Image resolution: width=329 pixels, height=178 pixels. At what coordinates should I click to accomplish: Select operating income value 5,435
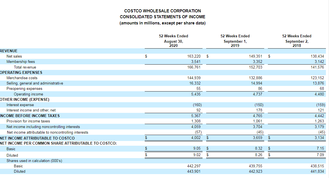coord(196,94)
